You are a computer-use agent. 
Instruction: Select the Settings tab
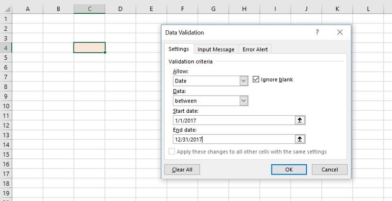(178, 49)
